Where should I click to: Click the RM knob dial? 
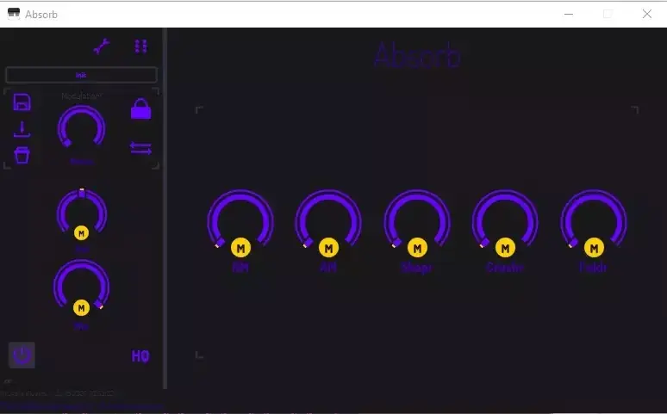[x=240, y=219]
